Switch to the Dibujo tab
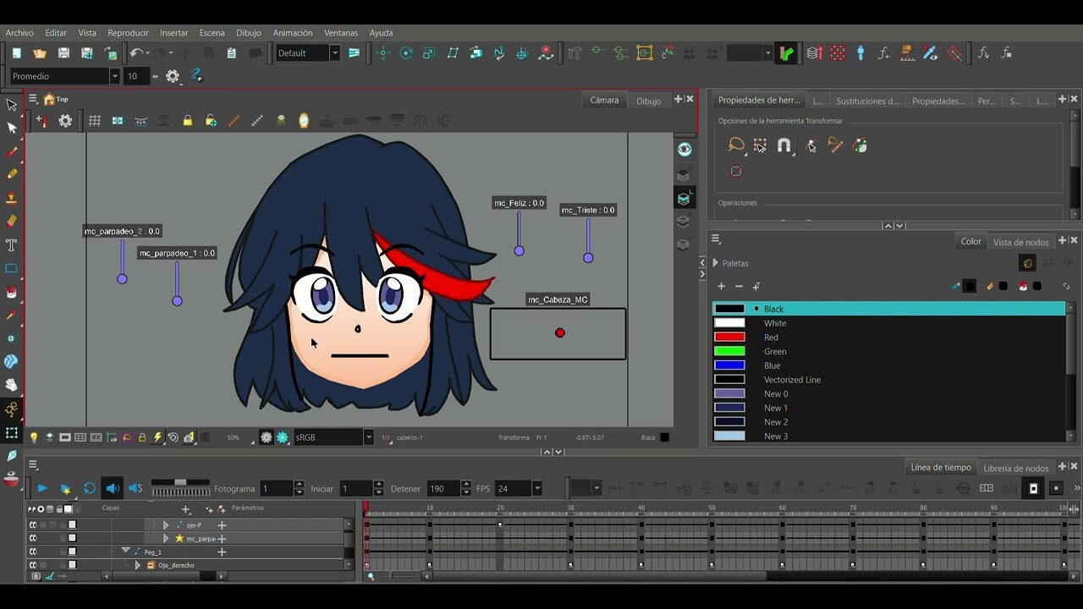The height and width of the screenshot is (609, 1083). point(649,100)
